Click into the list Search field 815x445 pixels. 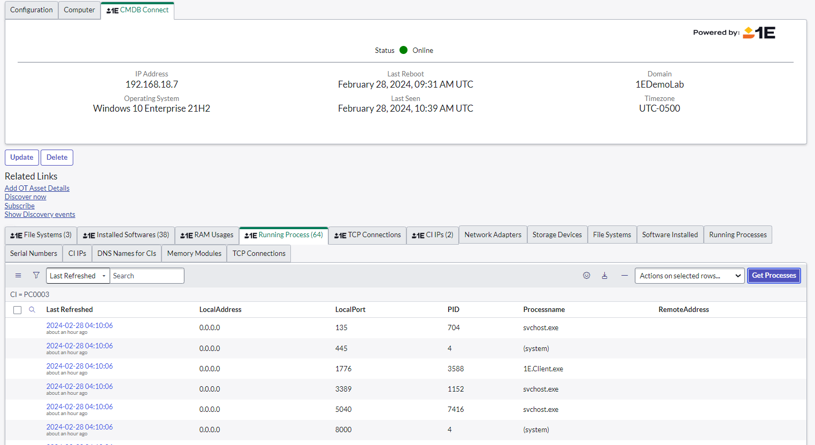click(x=147, y=276)
